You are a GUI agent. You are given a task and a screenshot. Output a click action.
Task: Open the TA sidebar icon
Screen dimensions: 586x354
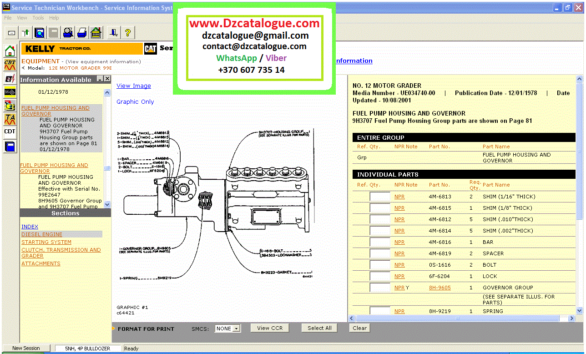(10, 119)
